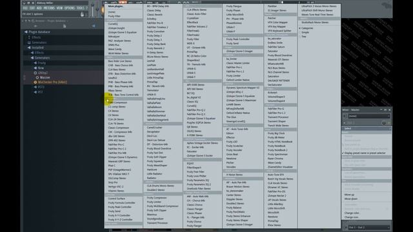This screenshot has width=413, height=232.
Task: Load Fruity Love Philter effect
Action: tap(196, 176)
